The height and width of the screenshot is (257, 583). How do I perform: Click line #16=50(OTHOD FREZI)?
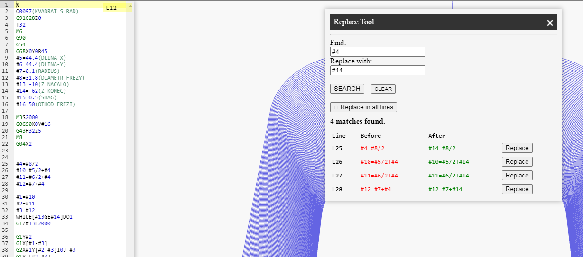[x=46, y=104]
